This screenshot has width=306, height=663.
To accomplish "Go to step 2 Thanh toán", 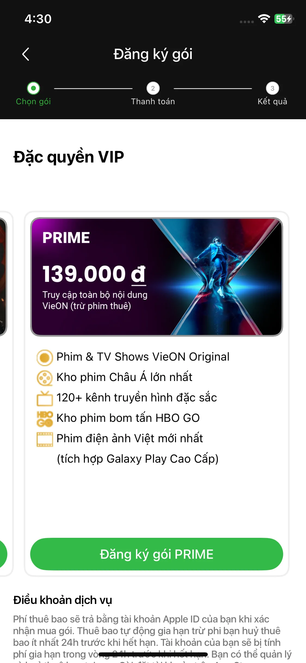I will [x=153, y=88].
